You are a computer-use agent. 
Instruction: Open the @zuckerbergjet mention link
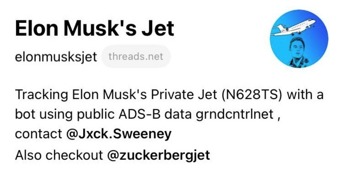158,155
